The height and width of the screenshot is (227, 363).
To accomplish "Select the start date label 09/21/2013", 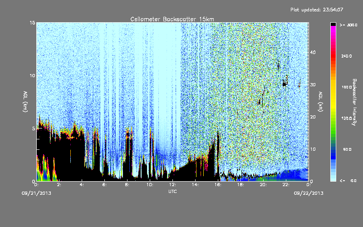I will click(36, 193).
